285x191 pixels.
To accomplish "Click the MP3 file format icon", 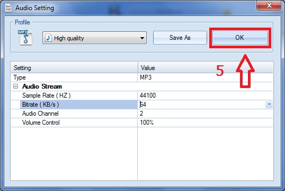I will click(x=25, y=37).
